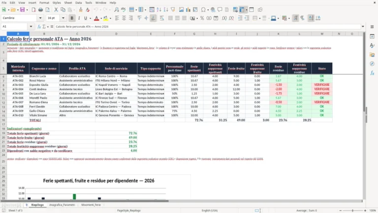Click sidebar settings hamburger menu
The image size is (378, 213).
[372, 27]
